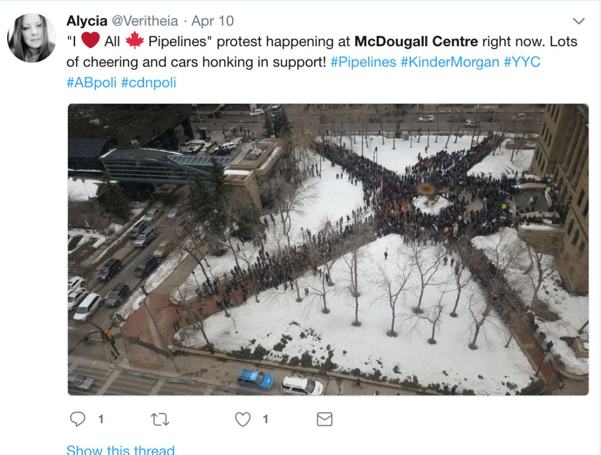Open the #Pipelines hashtag

click(x=363, y=62)
